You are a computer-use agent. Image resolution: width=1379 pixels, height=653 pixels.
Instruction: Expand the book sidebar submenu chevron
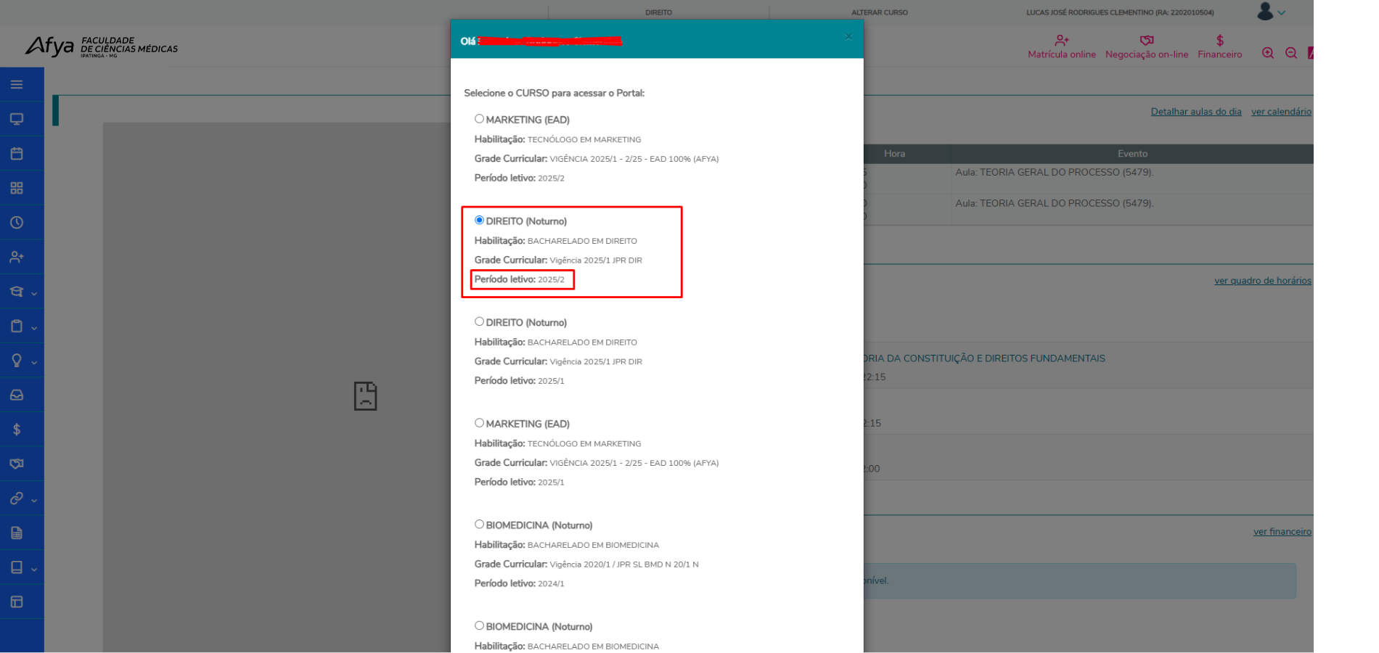click(x=34, y=570)
